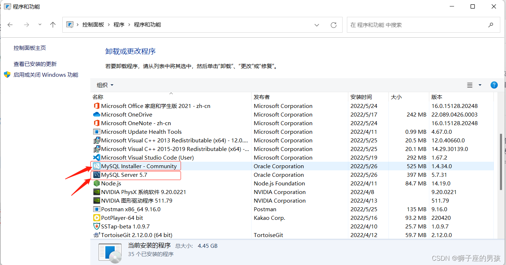Open the recent locations chevron
The height and width of the screenshot is (265, 506).
[40, 25]
